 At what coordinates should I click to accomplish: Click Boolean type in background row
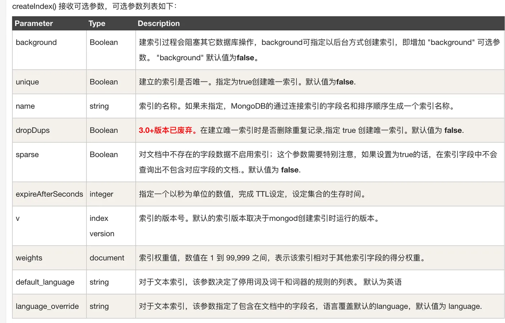click(104, 42)
